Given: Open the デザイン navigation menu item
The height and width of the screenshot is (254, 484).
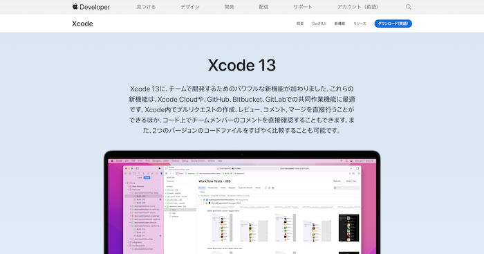Looking at the screenshot, I should coord(190,7).
